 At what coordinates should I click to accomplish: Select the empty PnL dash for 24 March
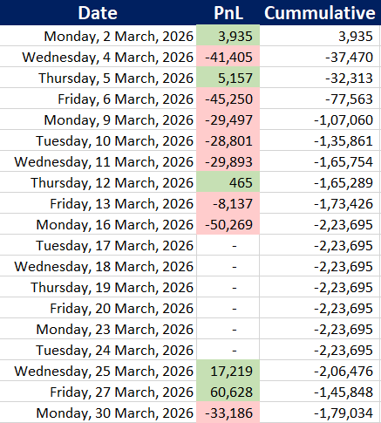tap(228, 350)
